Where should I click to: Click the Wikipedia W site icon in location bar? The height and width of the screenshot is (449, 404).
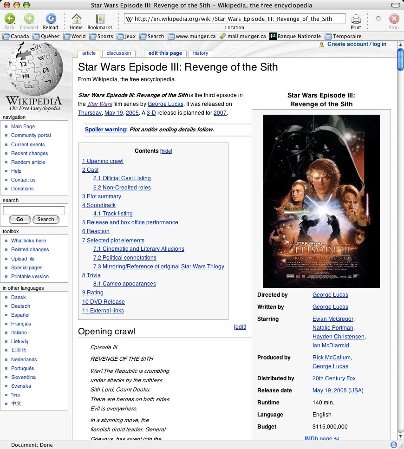pos(129,19)
